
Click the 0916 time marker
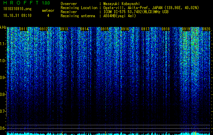[x=125, y=29]
